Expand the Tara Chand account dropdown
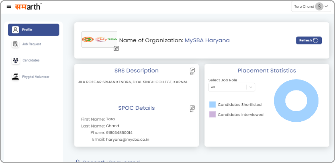 coord(326,6)
